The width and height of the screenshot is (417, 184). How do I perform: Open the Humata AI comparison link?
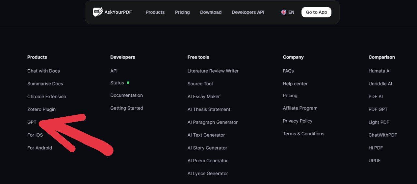tap(380, 71)
